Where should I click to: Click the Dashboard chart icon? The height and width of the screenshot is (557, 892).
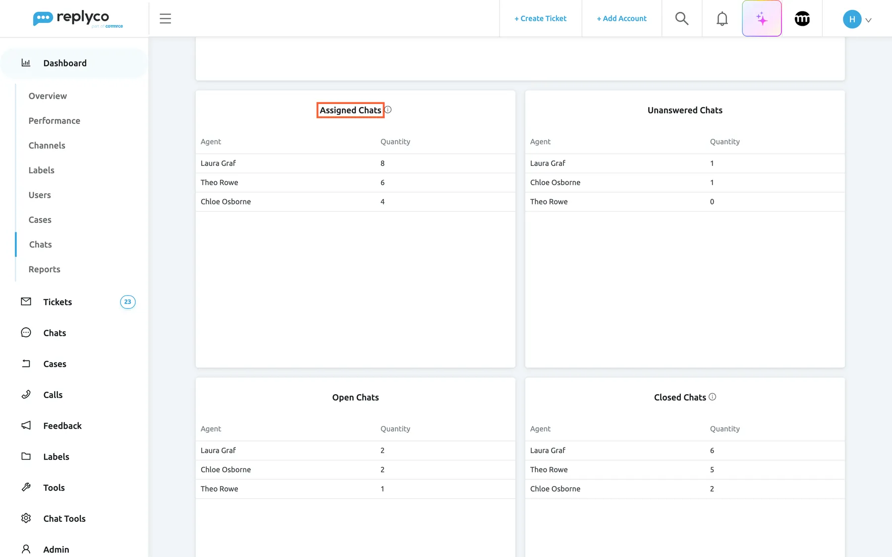pyautogui.click(x=26, y=63)
